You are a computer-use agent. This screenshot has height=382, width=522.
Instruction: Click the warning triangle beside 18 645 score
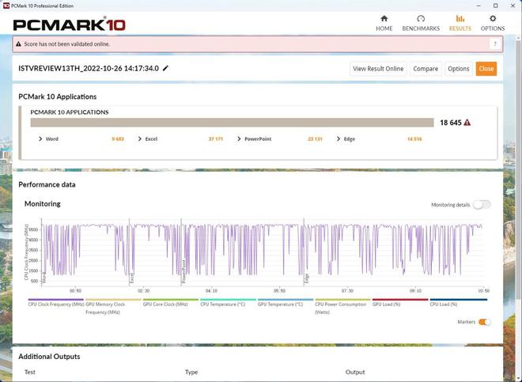tap(467, 123)
